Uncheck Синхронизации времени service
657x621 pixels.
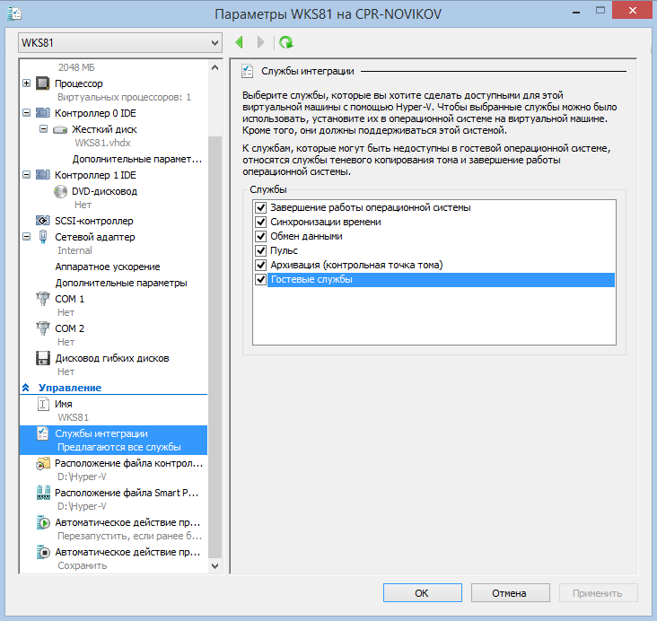tap(262, 222)
